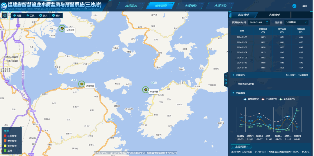Image resolution: width=314 pixels, height=156 pixels.
Task: Open the 工具 toolbox on map toolbar
Action: [x=28, y=16]
